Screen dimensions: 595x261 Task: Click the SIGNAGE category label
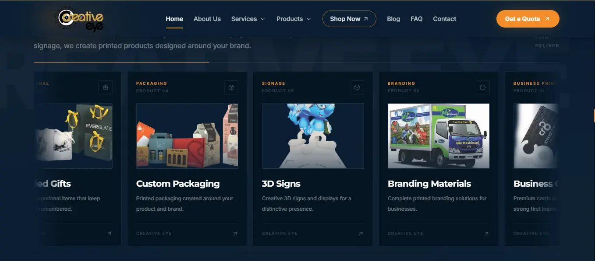273,83
